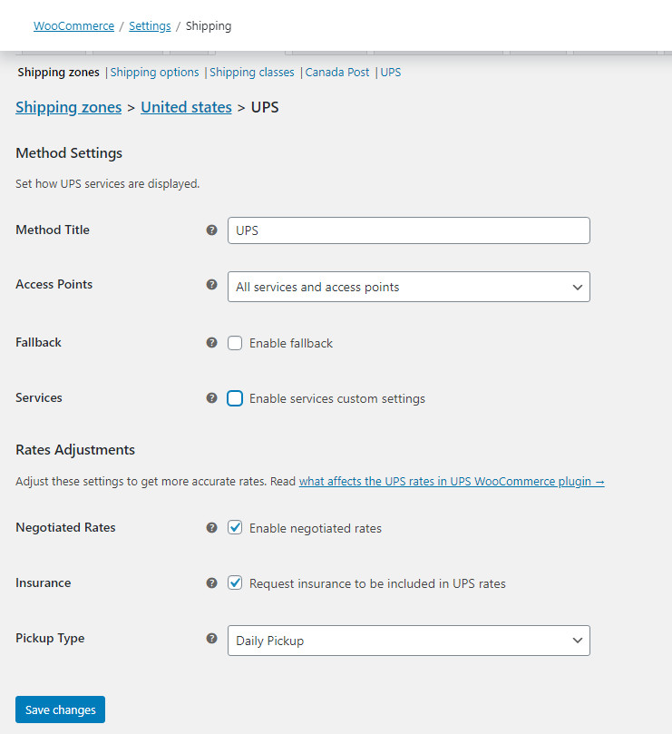Uncheck Enable negotiated rates
This screenshot has width=672, height=734.
(235, 528)
